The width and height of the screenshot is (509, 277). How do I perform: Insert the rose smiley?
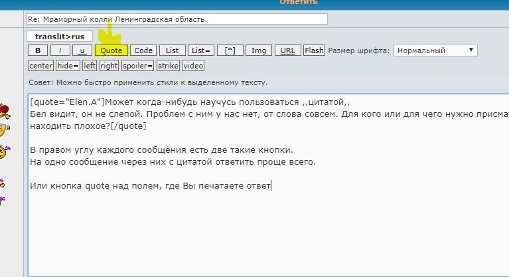5,111
